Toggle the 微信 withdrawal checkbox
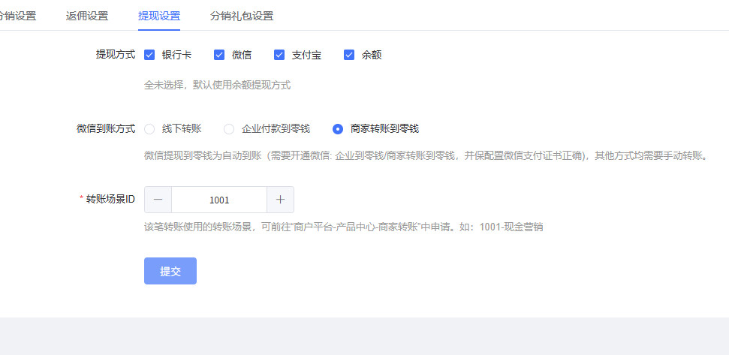 (219, 55)
